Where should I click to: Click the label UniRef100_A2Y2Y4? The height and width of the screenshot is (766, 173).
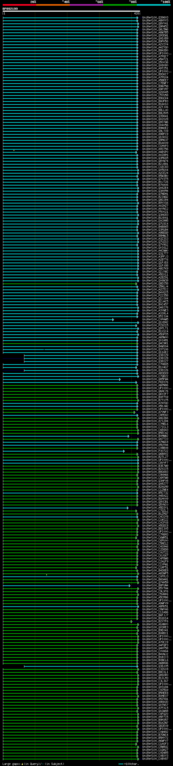tap(155, 44)
